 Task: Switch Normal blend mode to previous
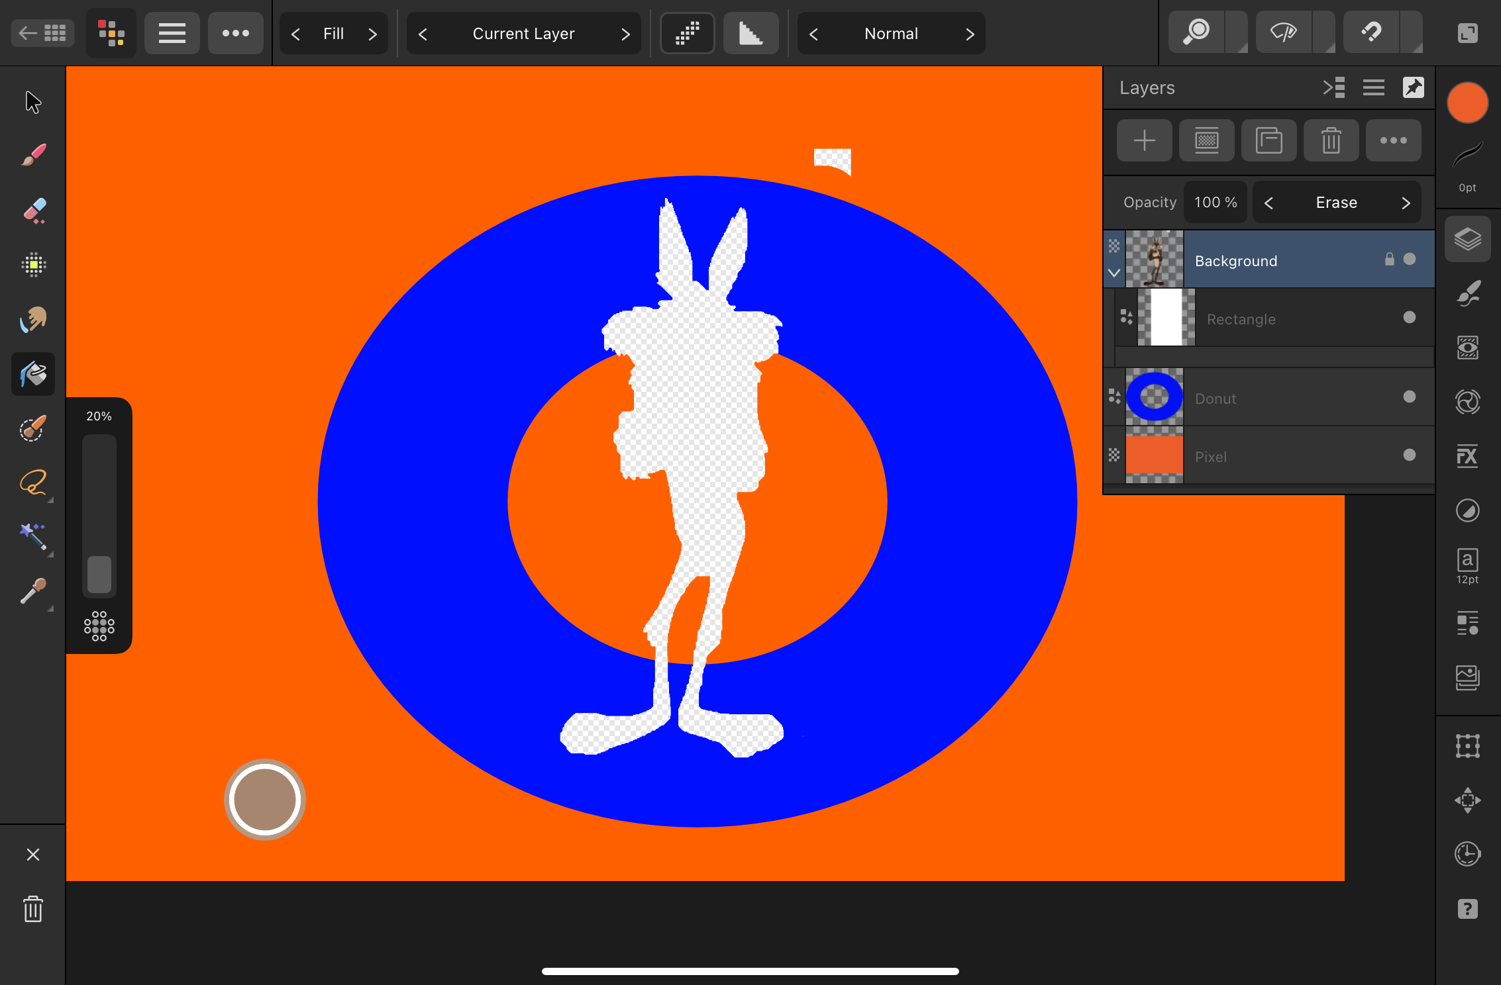point(813,34)
